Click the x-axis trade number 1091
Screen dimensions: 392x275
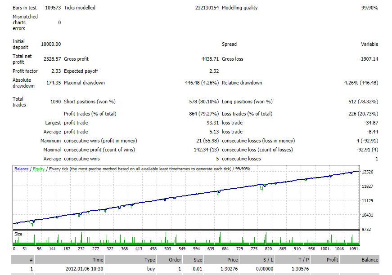[x=353, y=249]
